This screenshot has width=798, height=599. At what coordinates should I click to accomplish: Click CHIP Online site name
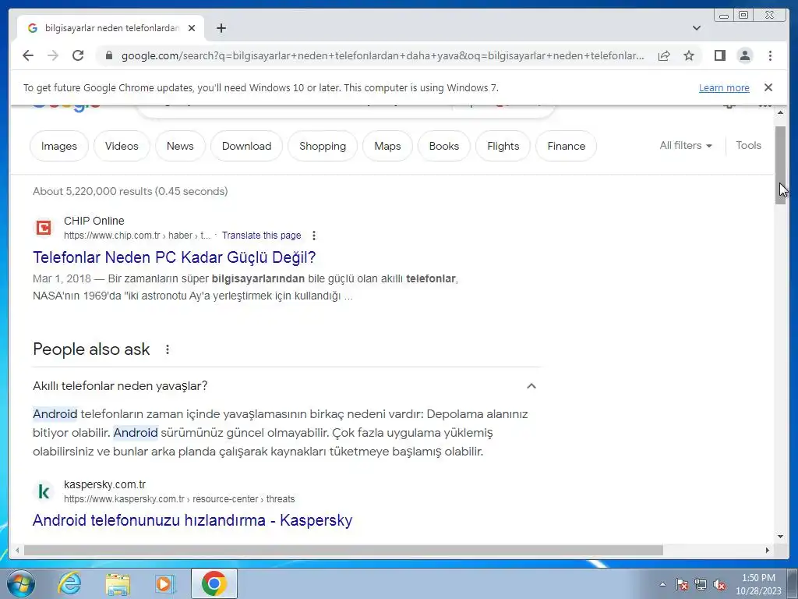(x=94, y=221)
